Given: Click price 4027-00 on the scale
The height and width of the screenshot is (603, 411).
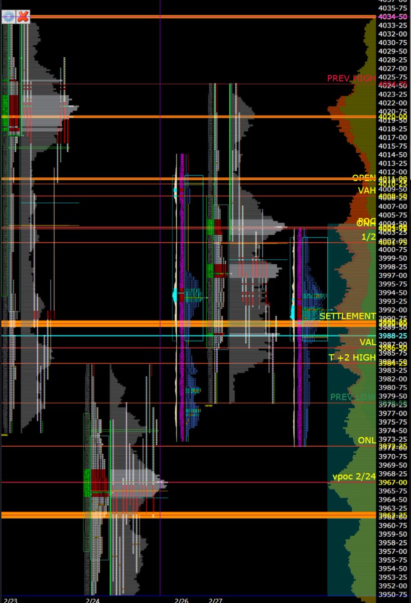Looking at the screenshot, I should (x=393, y=68).
